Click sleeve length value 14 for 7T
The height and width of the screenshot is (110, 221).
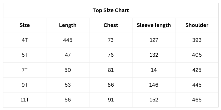pyautogui.click(x=154, y=70)
